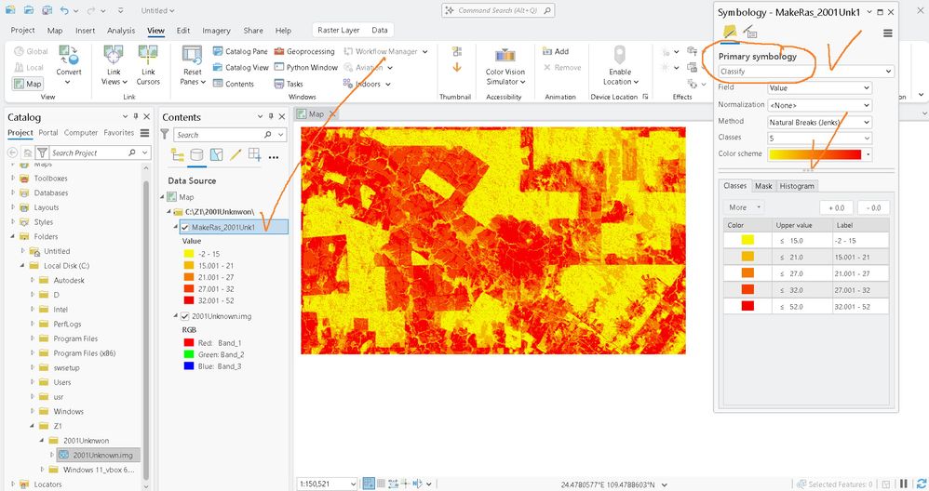Switch to Mask tab in Symbology
Viewport: 929px width, 491px height.
763,186
